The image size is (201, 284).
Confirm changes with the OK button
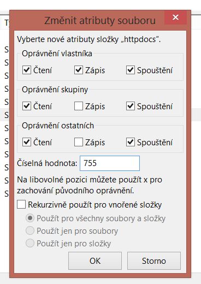95,261
